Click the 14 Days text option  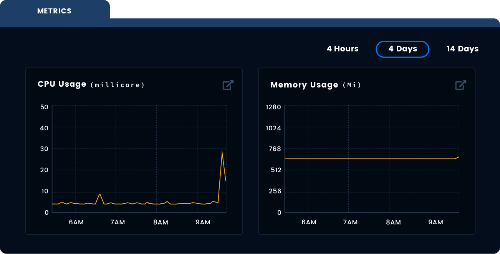point(462,49)
